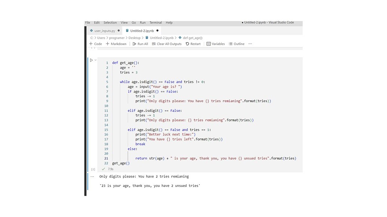Run the get_age cell with play icon
This screenshot has width=387, height=217.
[91, 60]
